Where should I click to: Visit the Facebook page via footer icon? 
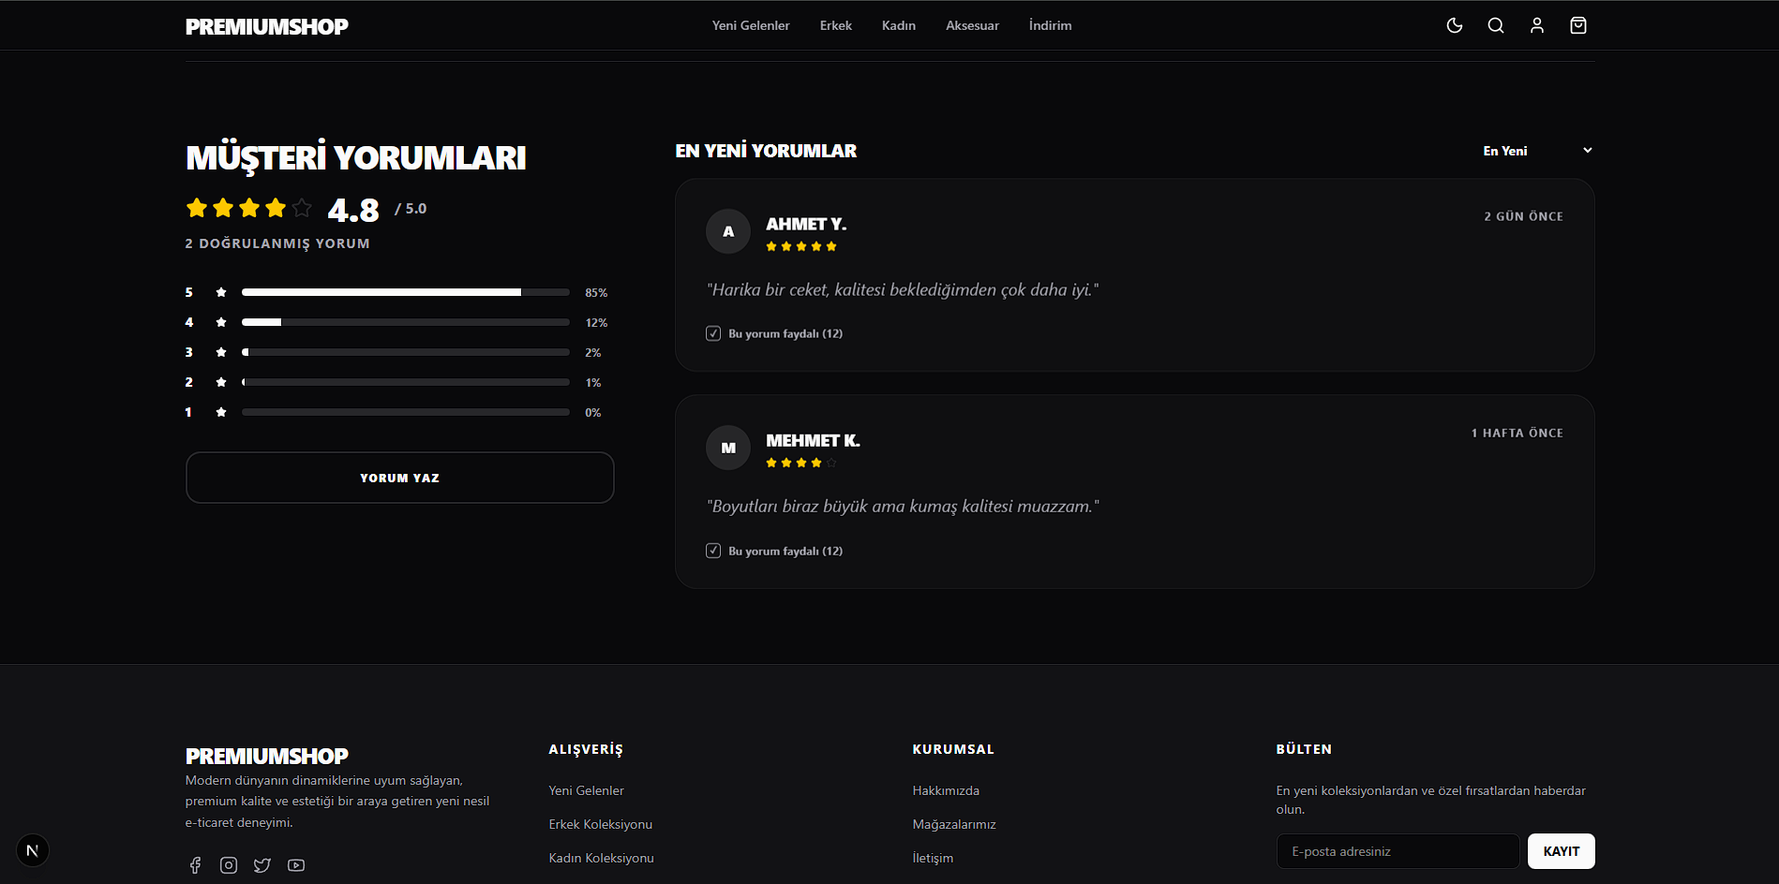pos(195,865)
